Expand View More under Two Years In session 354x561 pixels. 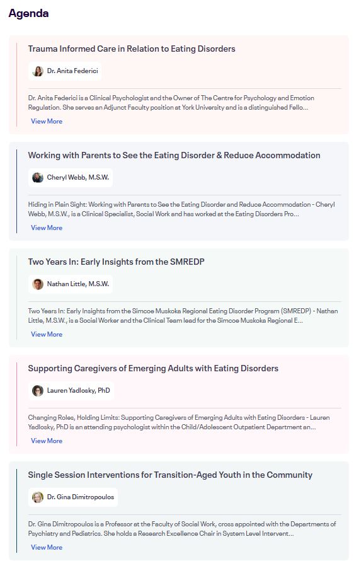[x=47, y=334]
